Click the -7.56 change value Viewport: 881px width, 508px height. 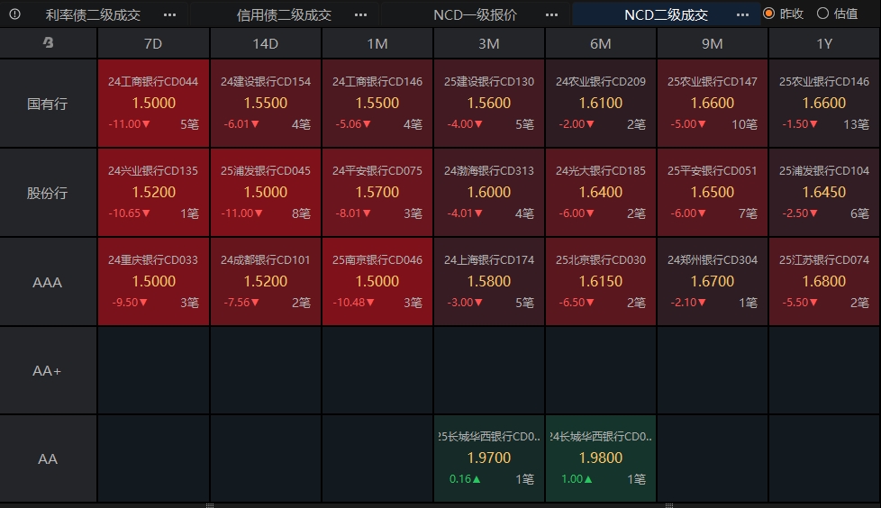[241, 303]
